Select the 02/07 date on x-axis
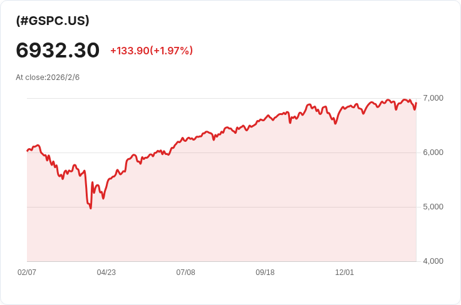The width and height of the screenshot is (461, 305). tap(27, 272)
